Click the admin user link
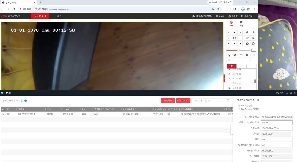 220,16
